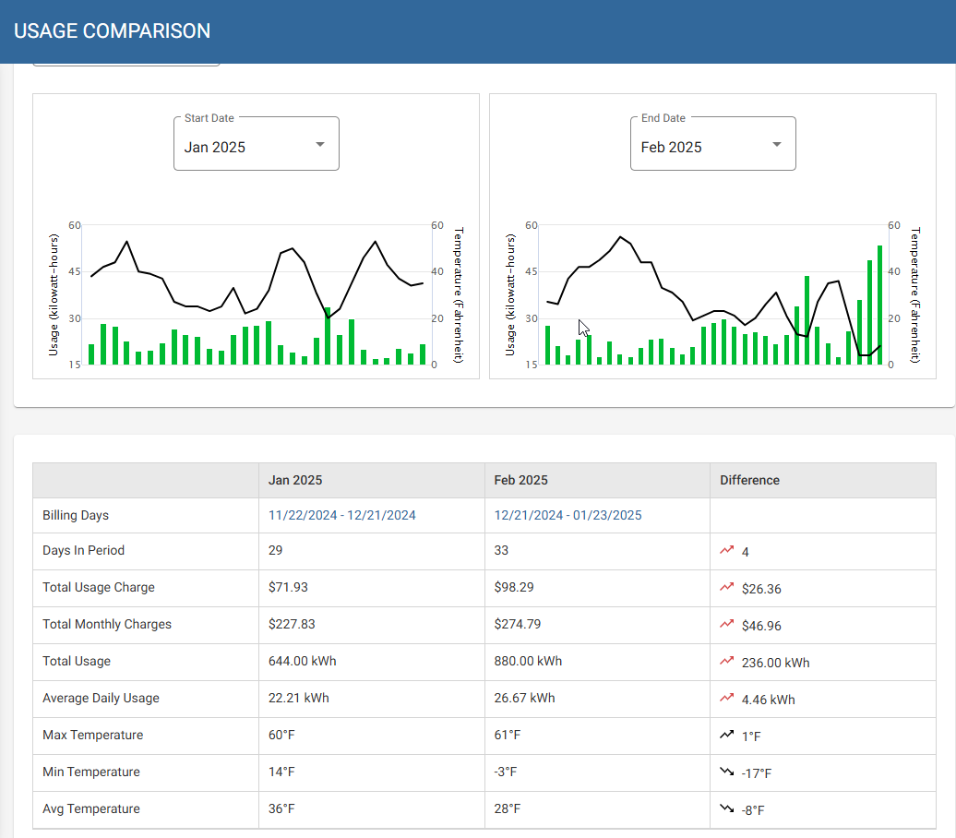Select the downward trend icon for Avg Temperature
Screen dimensions: 956x838
click(x=725, y=809)
